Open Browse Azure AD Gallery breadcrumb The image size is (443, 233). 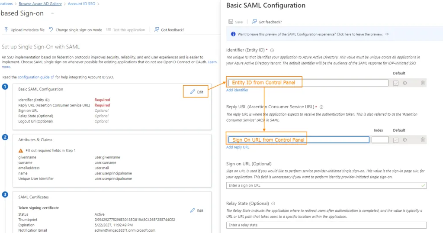pos(40,3)
